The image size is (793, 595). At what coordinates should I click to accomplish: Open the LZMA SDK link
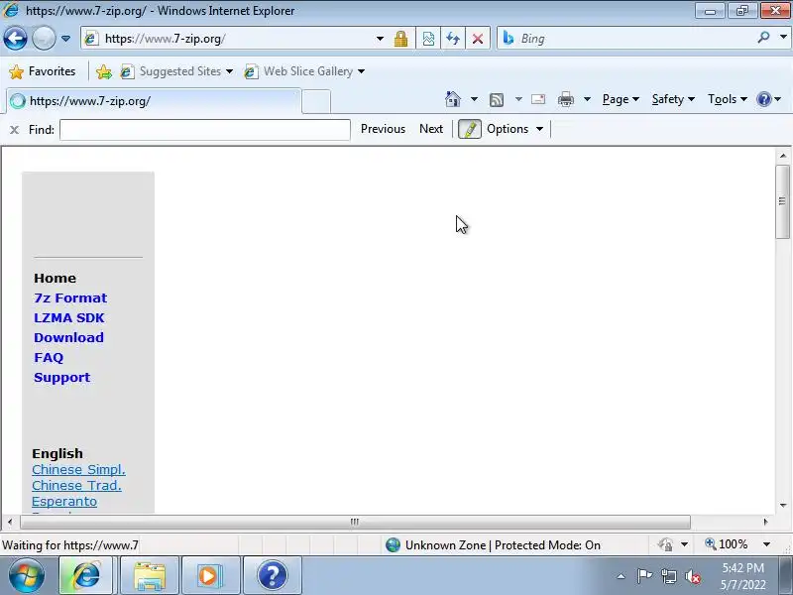[69, 317]
